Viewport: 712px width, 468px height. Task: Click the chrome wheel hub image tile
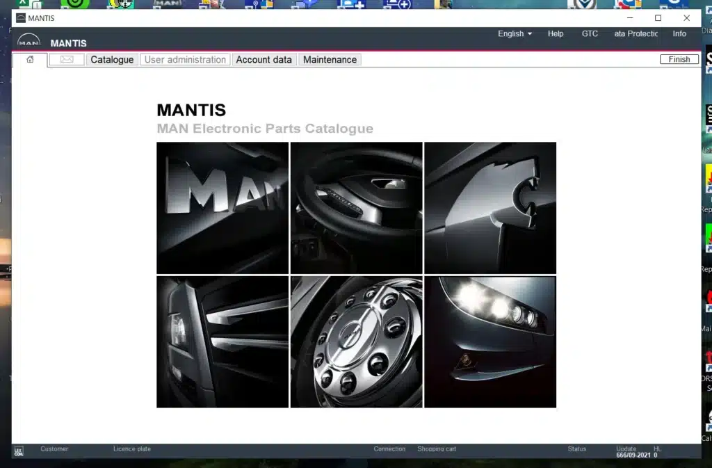357,342
